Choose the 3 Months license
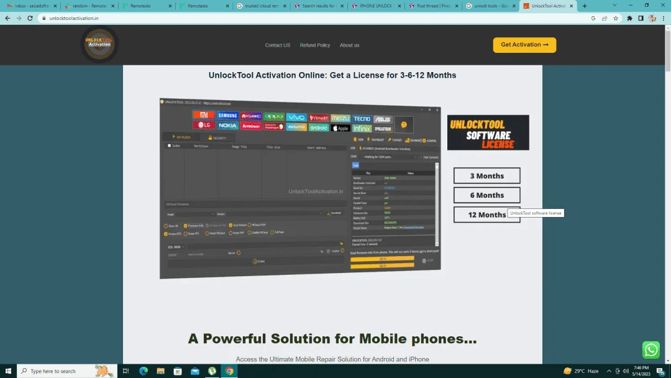Image resolution: width=671 pixels, height=378 pixels. pyautogui.click(x=487, y=175)
